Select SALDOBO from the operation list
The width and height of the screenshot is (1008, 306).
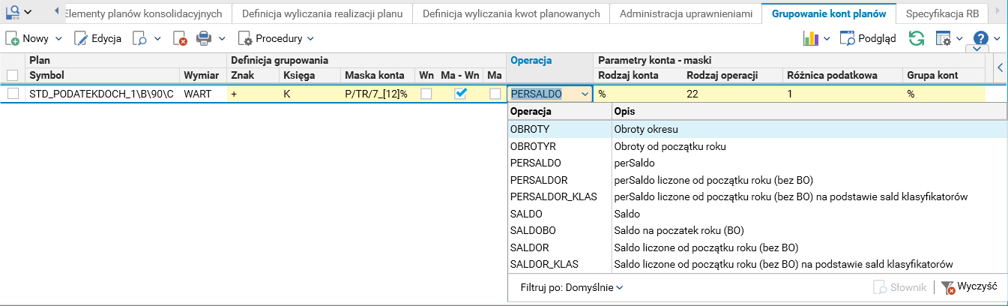pyautogui.click(x=532, y=230)
